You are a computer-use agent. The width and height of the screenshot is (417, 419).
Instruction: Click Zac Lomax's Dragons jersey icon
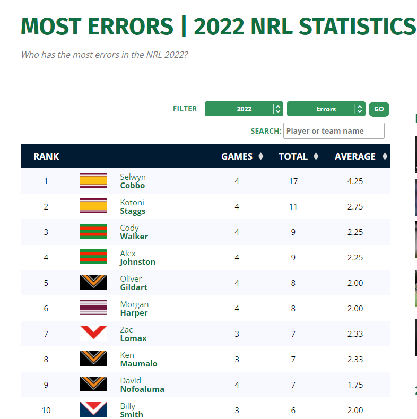point(93,333)
